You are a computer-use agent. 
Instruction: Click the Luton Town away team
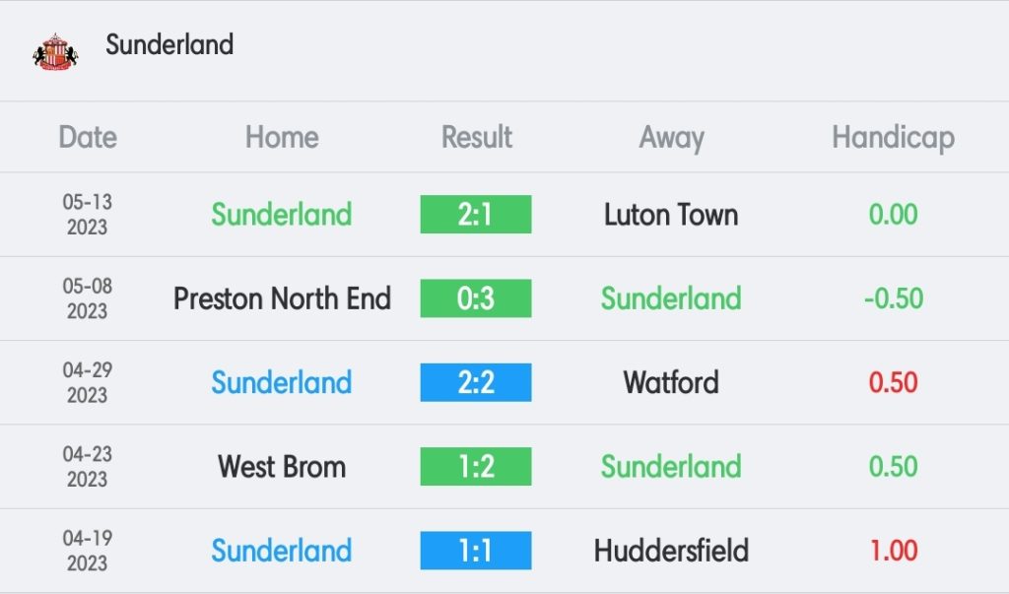coord(670,215)
